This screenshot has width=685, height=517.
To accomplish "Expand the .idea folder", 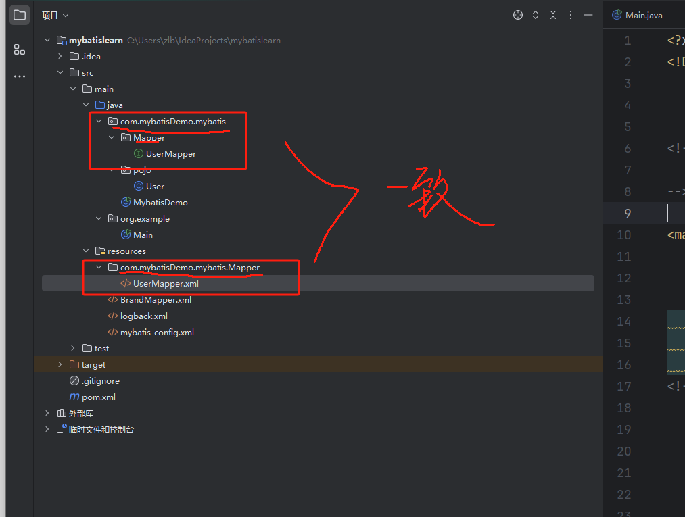I will point(60,56).
